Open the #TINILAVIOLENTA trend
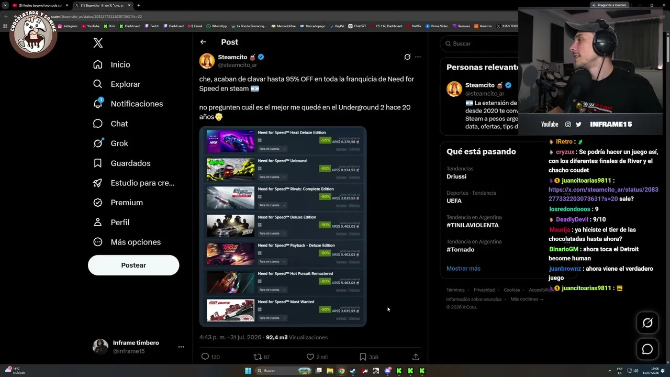Screen dimensions: 670x377 (473, 225)
